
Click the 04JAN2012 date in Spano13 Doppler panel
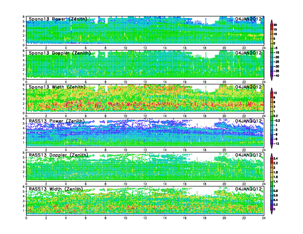click(x=248, y=53)
